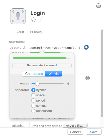Click the Cancel button
Screen dimensions: 104x136
pos(75,132)
